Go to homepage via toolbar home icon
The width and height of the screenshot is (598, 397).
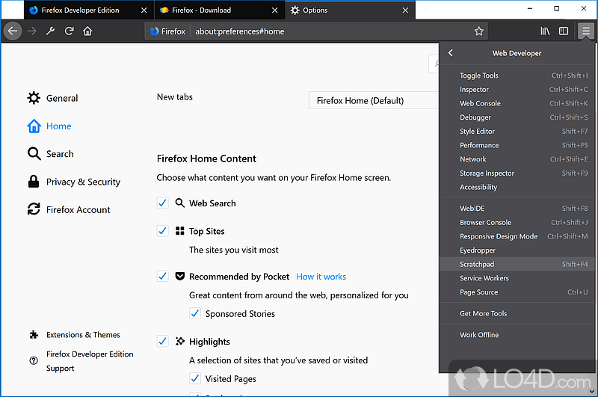87,31
